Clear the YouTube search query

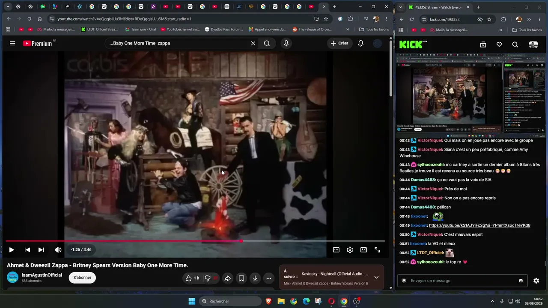(x=253, y=43)
